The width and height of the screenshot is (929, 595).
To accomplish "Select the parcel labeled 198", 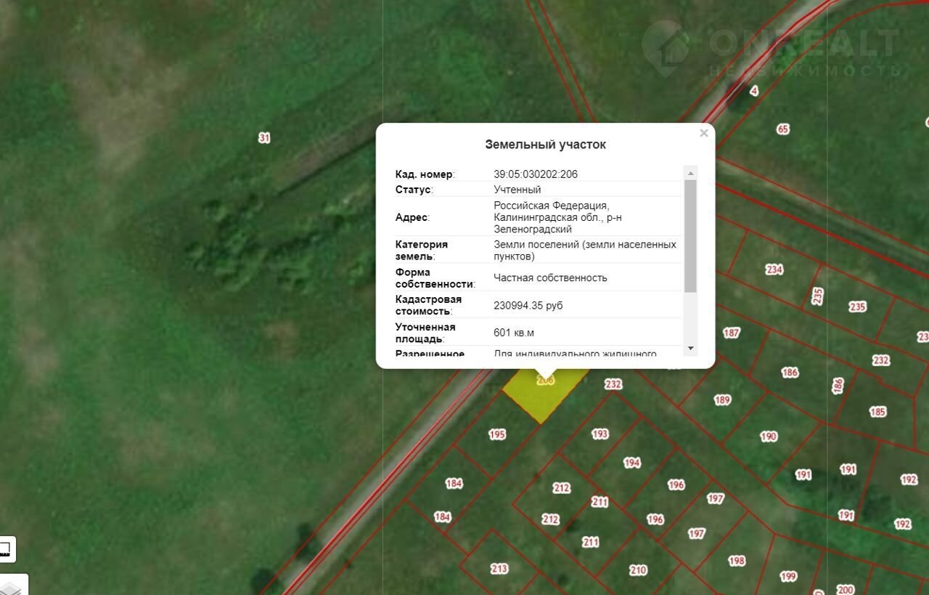I will 737,561.
